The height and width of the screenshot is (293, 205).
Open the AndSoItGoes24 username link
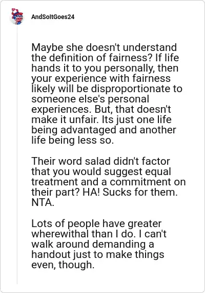pyautogui.click(x=53, y=17)
